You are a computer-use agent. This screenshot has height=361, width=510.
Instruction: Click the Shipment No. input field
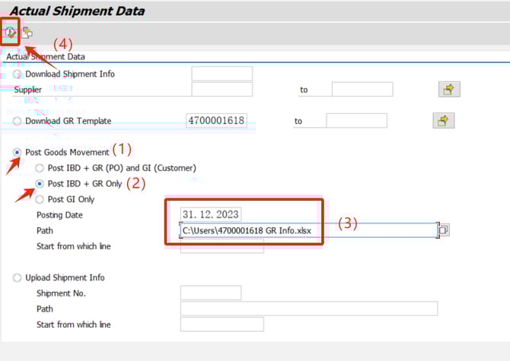coord(211,293)
